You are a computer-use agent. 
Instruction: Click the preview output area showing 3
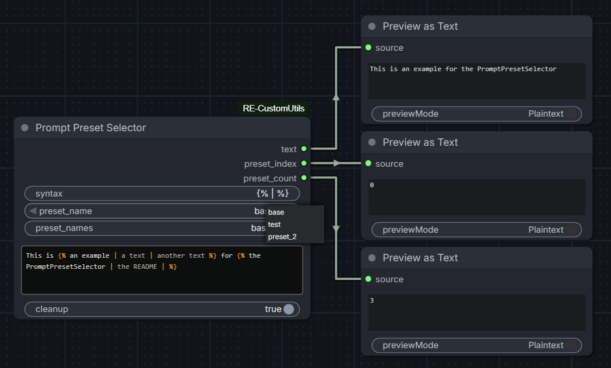476,313
